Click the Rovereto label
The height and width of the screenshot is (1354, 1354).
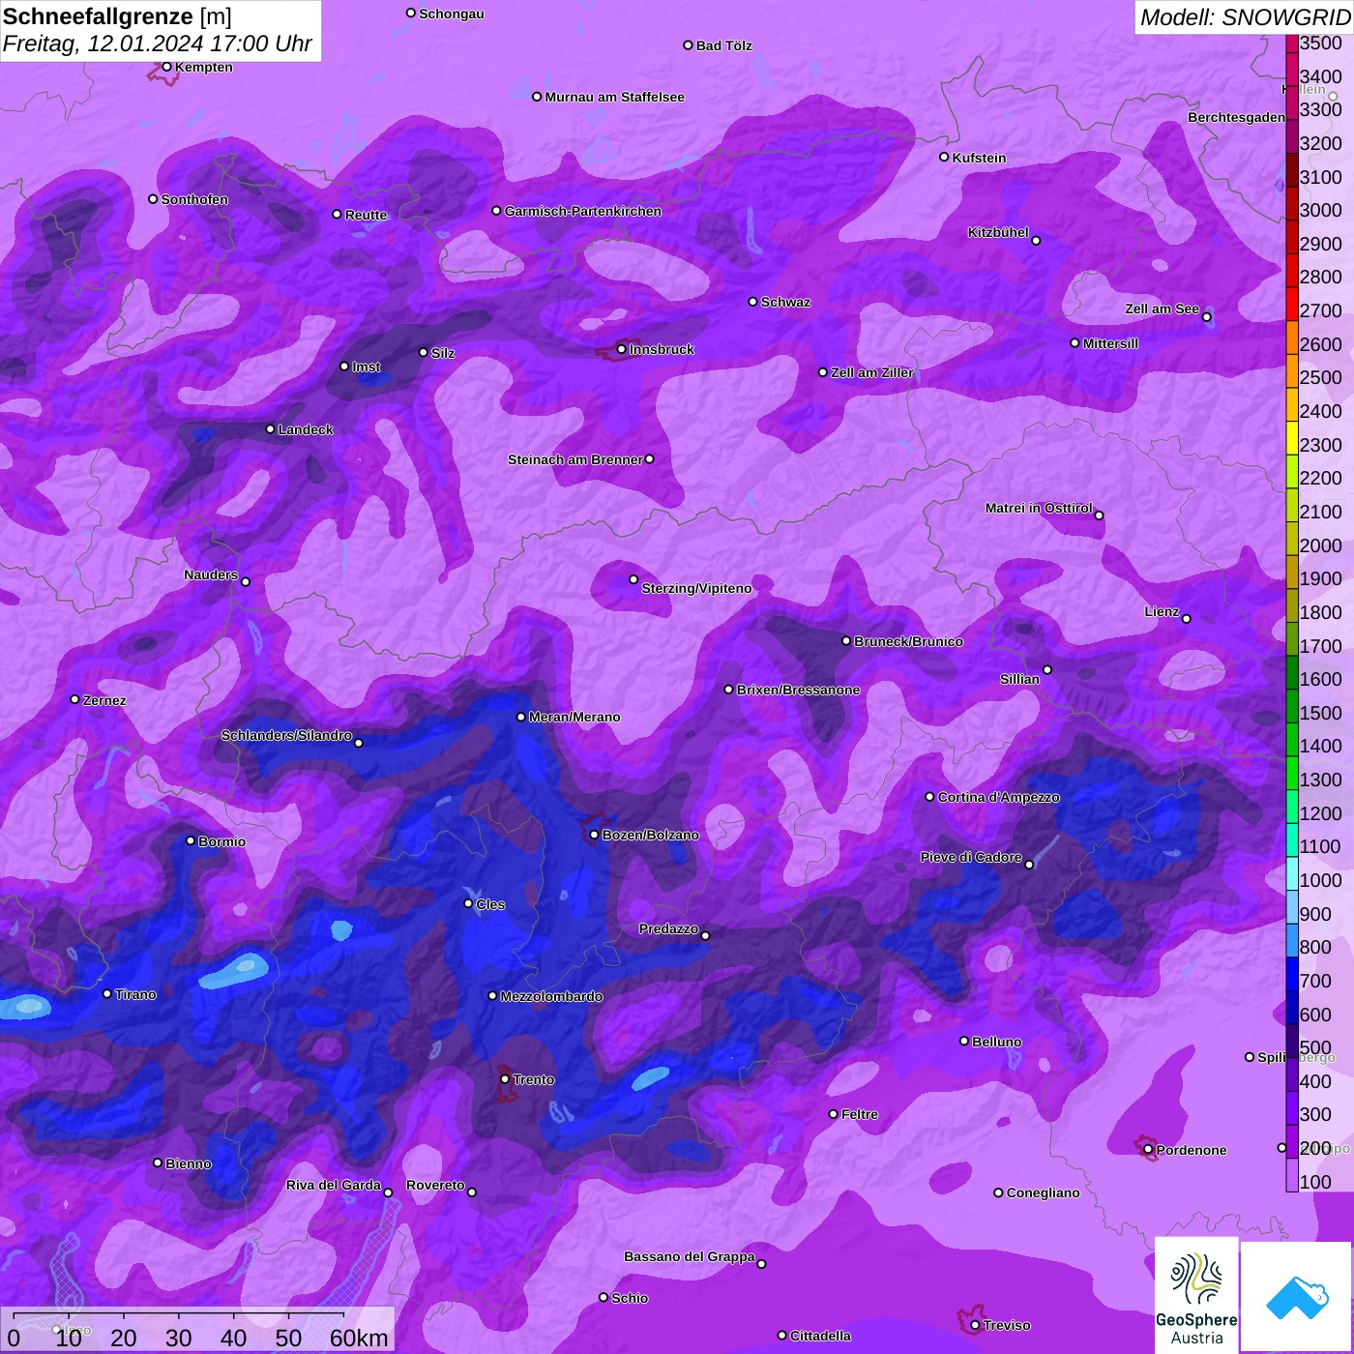coord(435,1185)
